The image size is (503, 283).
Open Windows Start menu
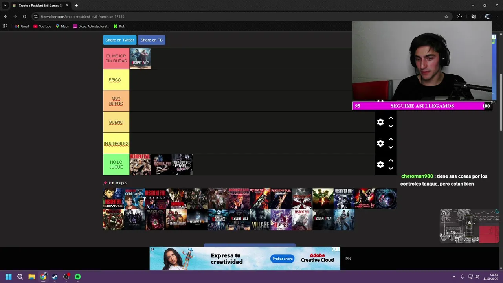tap(8, 277)
